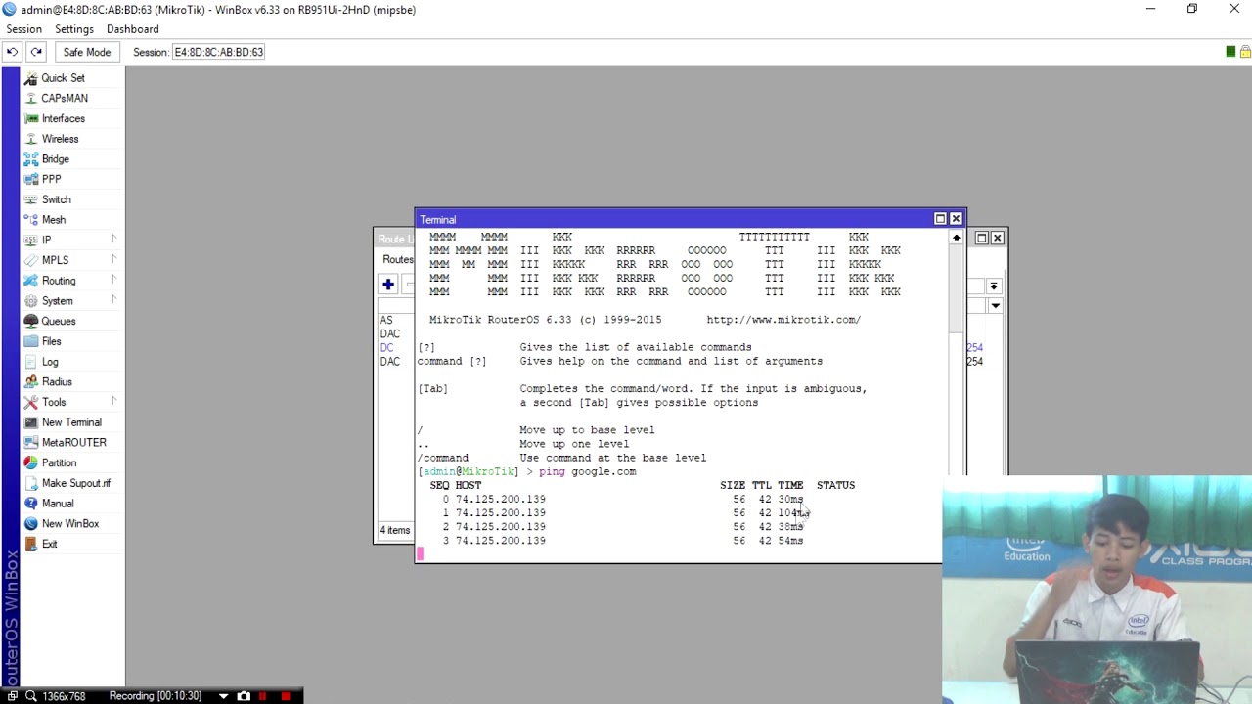1252x704 pixels.
Task: Click the Route List column selector arrow button
Action: 995,306
